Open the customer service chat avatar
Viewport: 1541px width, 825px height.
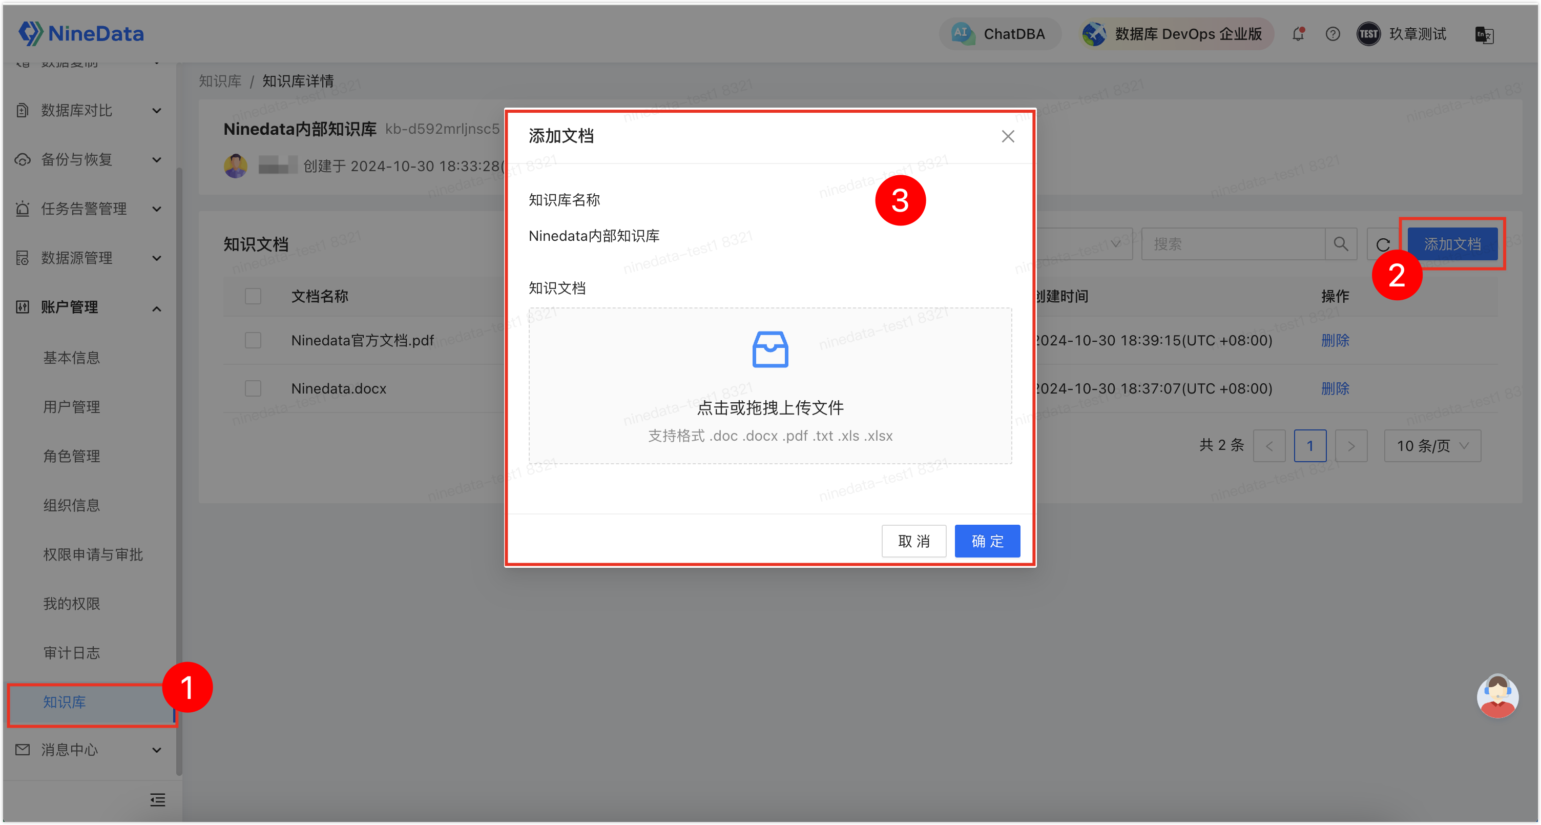coord(1497,695)
